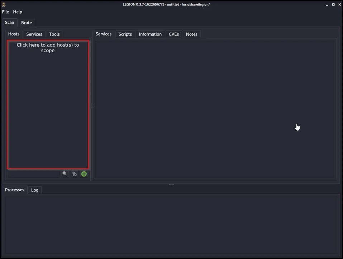Click the magnifier search icon below host list
The height and width of the screenshot is (259, 343).
pyautogui.click(x=65, y=174)
